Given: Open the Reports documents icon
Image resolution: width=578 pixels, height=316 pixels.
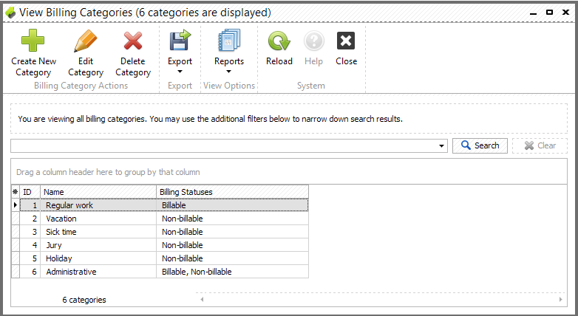Looking at the screenshot, I should [229, 40].
